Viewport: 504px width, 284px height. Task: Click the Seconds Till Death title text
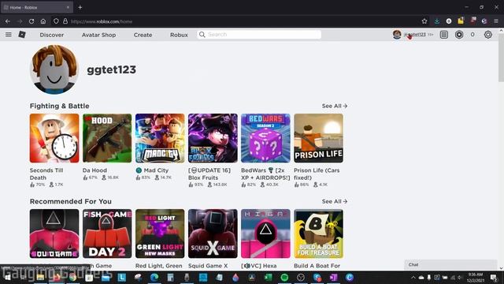46,174
